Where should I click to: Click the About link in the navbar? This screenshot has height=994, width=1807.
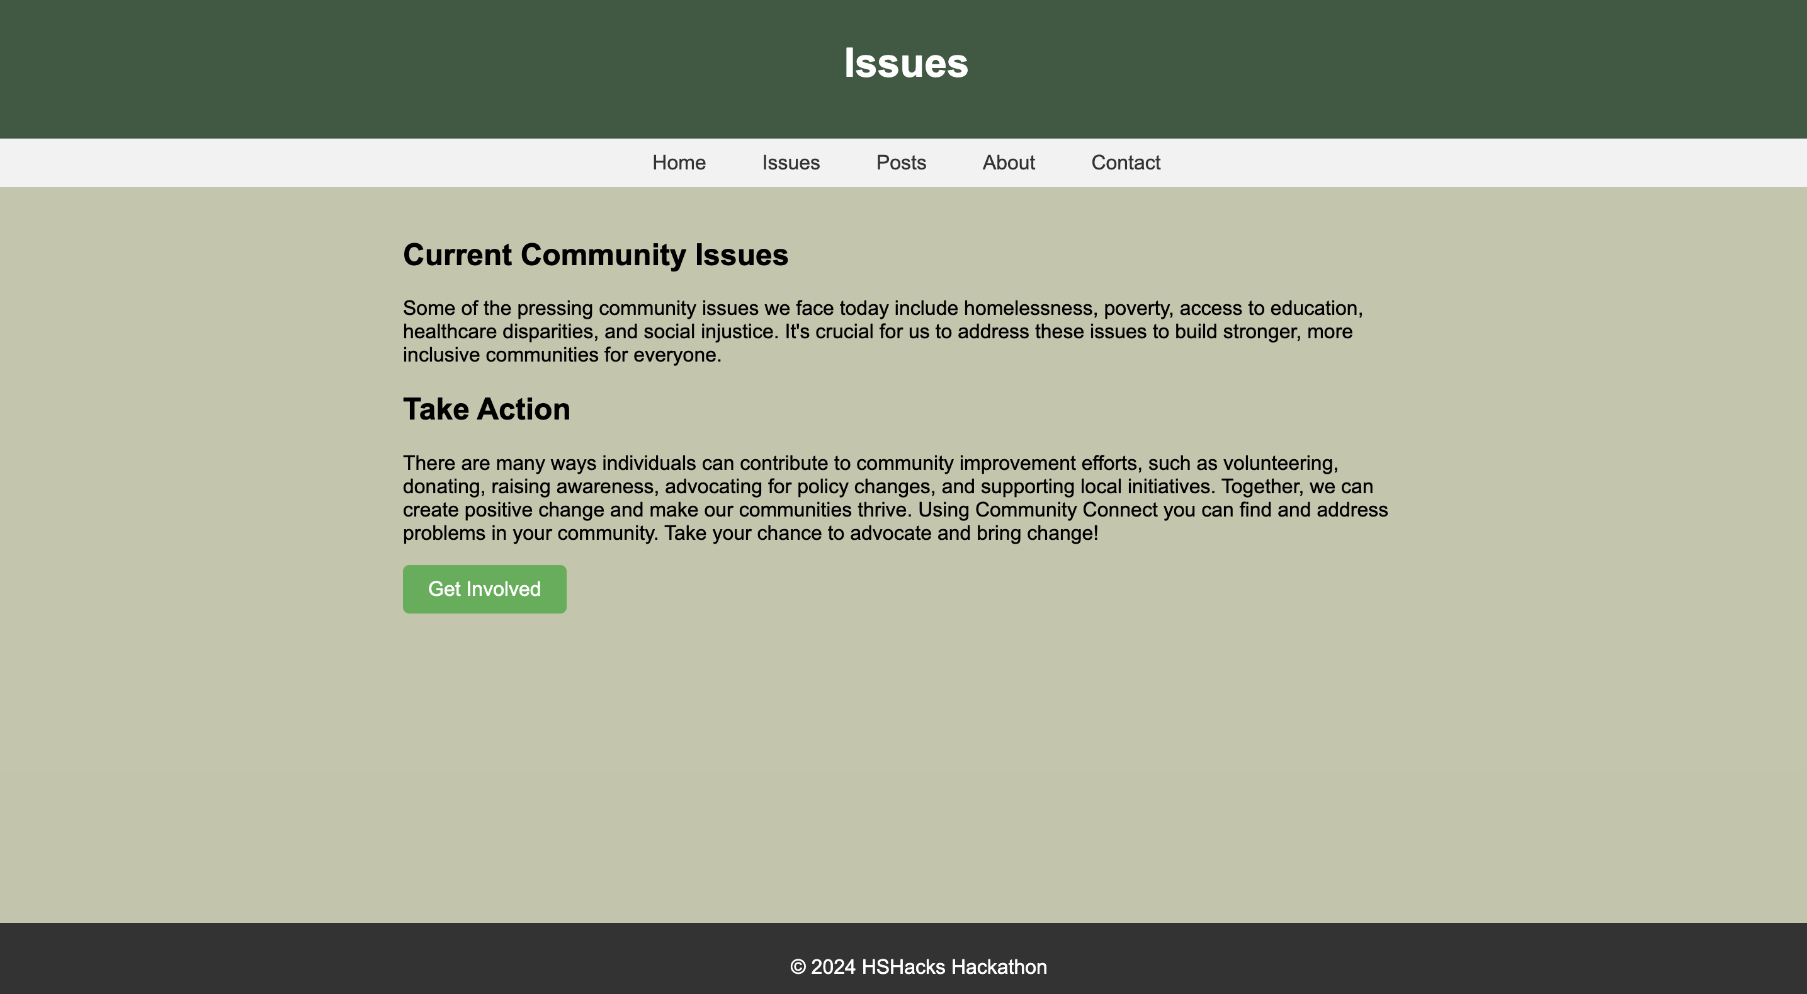[1008, 162]
